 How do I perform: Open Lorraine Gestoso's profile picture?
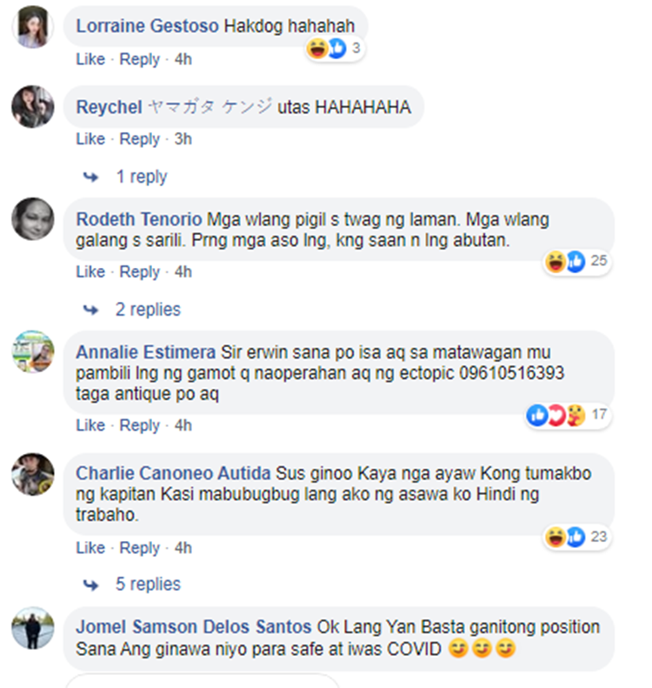[x=33, y=27]
